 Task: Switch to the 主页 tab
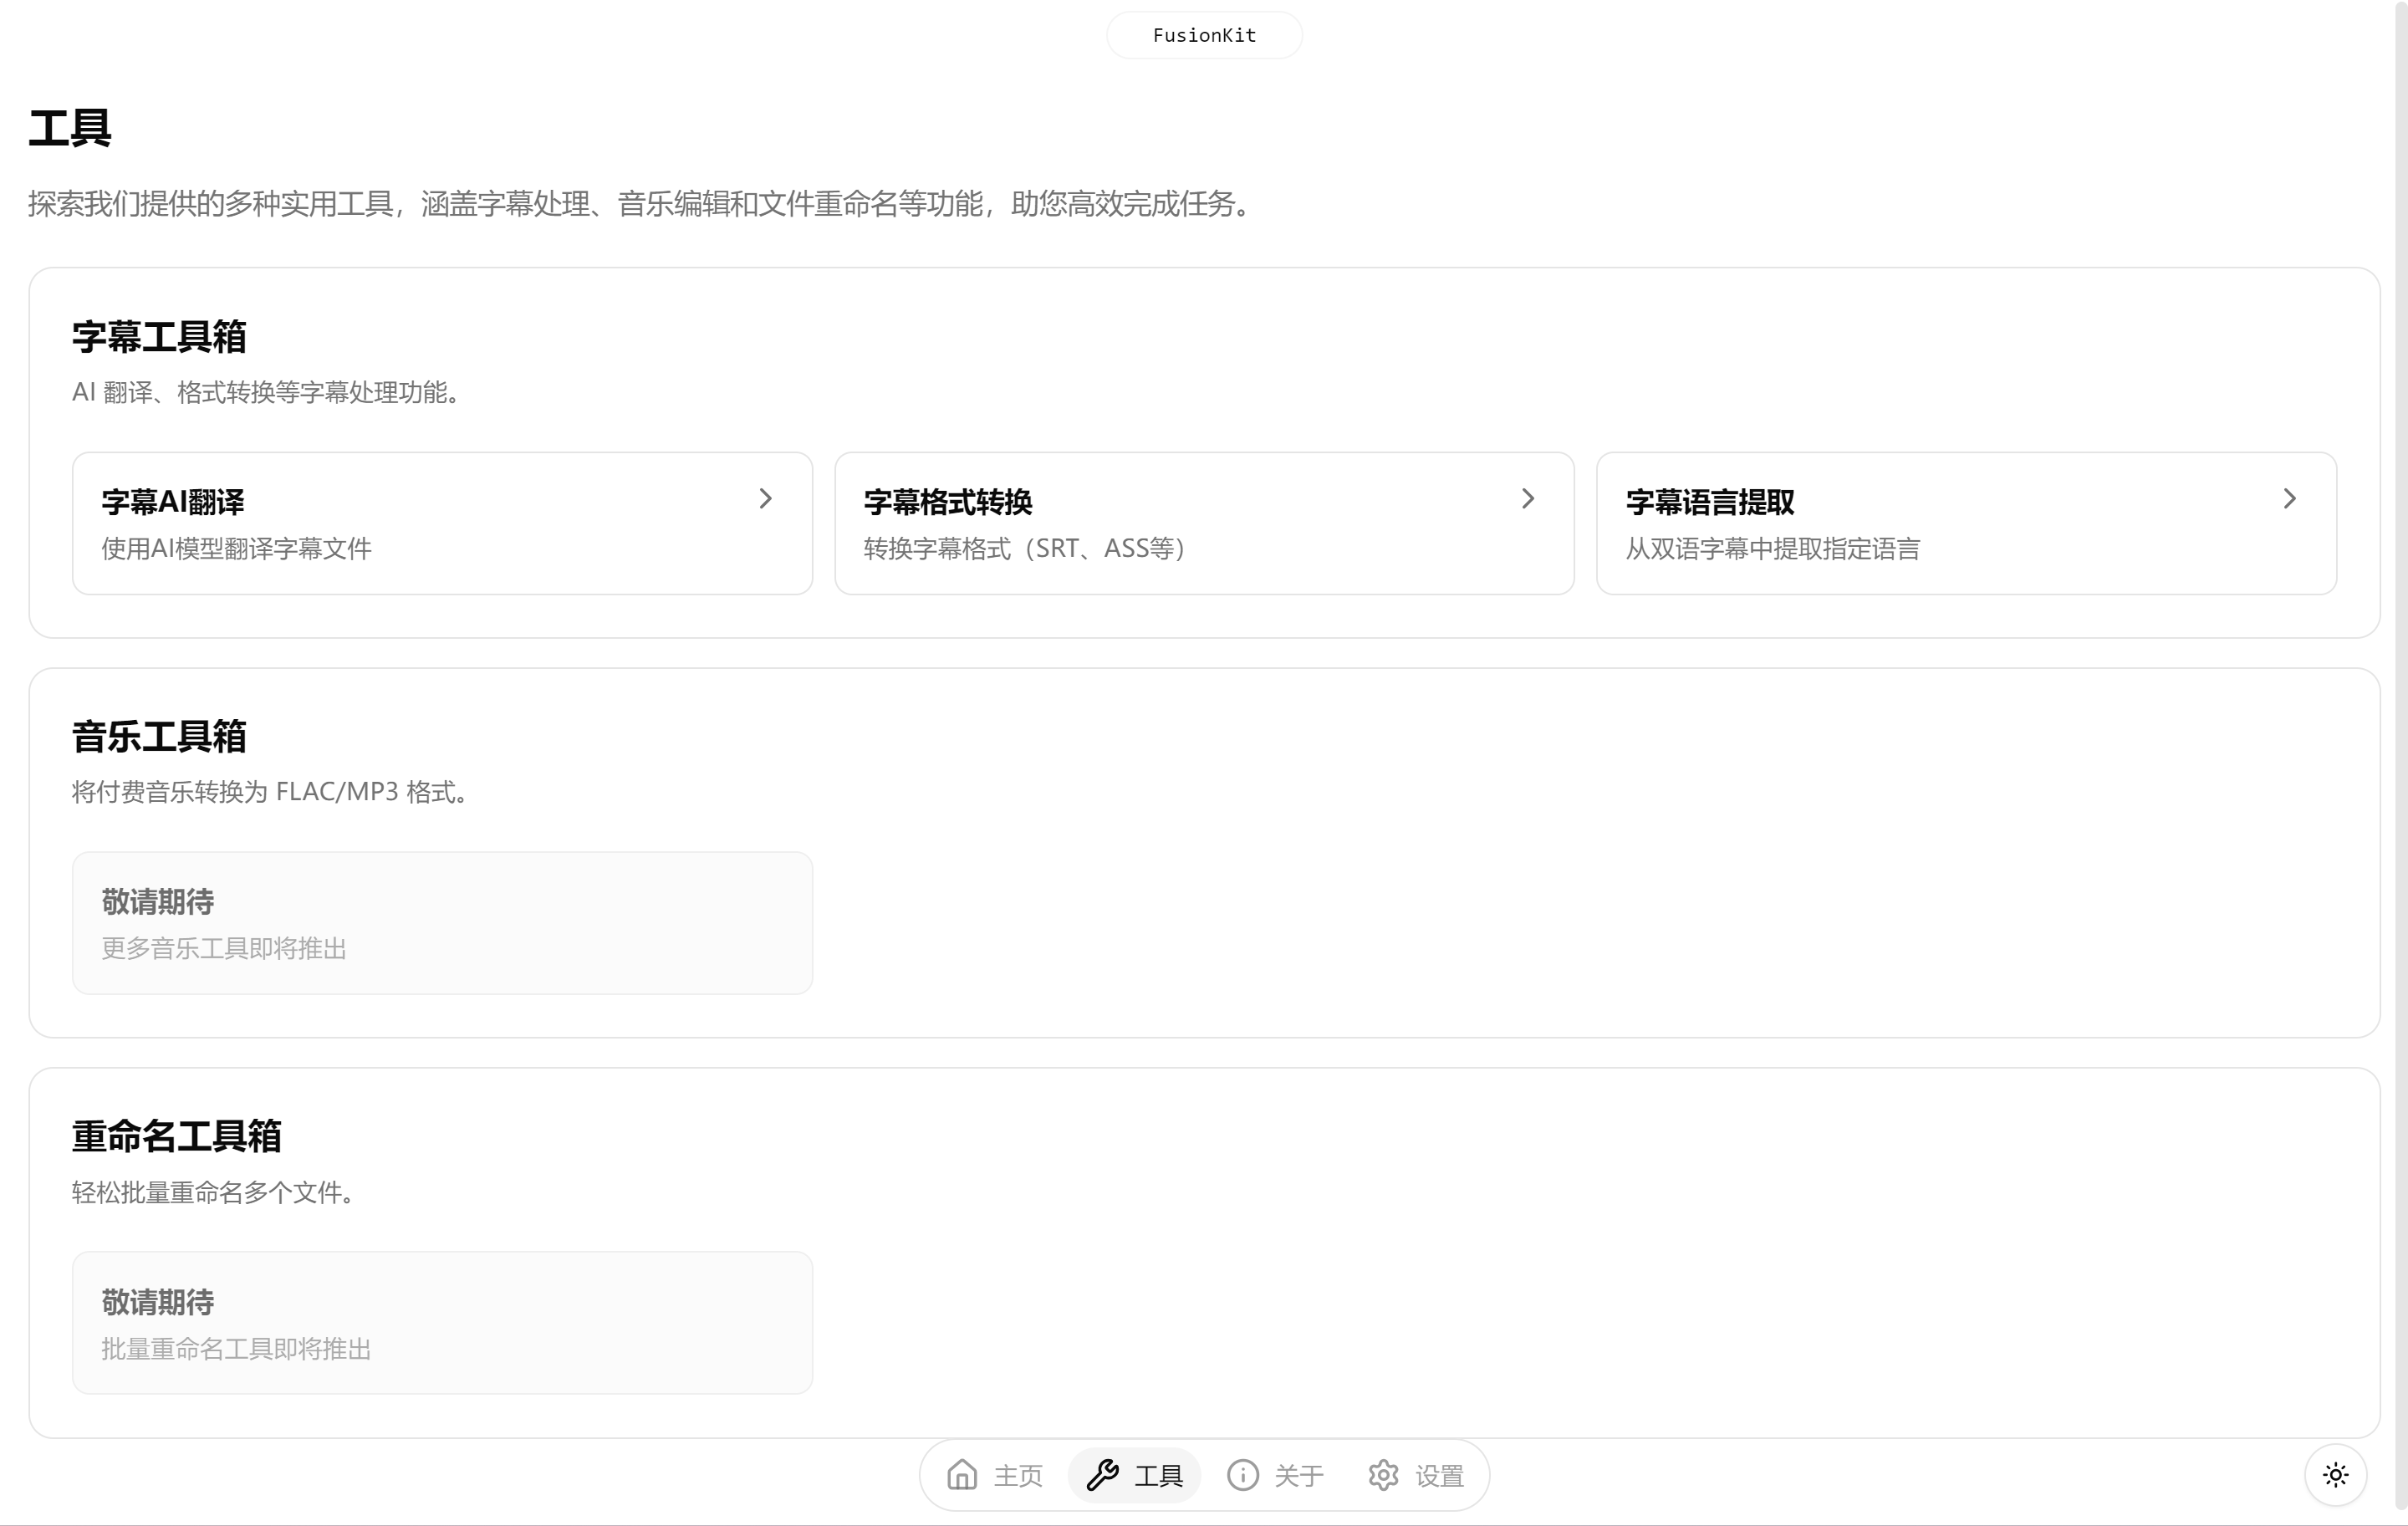pyautogui.click(x=1018, y=1475)
